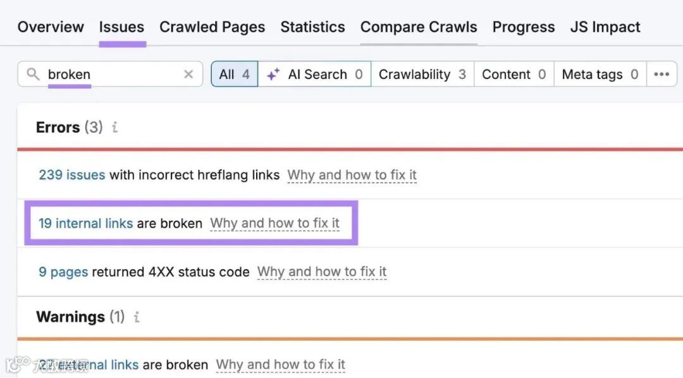Open the 239 issues hreflang link
The width and height of the screenshot is (683, 378).
point(71,175)
